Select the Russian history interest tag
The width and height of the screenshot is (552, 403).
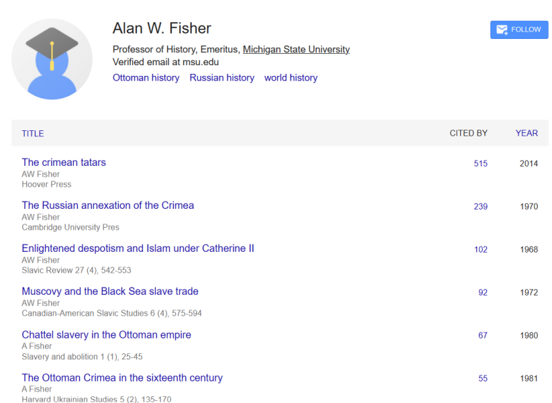(x=221, y=78)
